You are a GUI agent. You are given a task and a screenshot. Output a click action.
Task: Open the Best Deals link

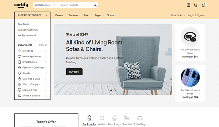tap(23, 24)
